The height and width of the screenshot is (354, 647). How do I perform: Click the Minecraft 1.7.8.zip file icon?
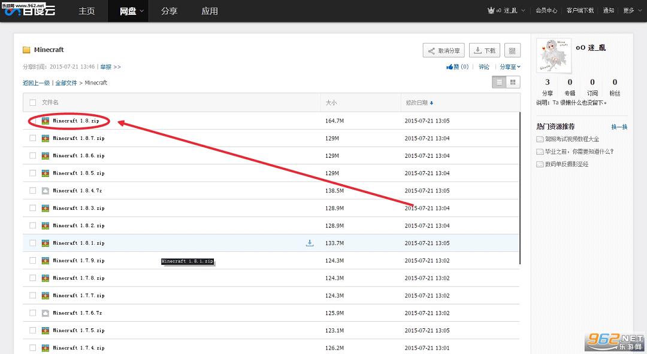[x=46, y=278]
